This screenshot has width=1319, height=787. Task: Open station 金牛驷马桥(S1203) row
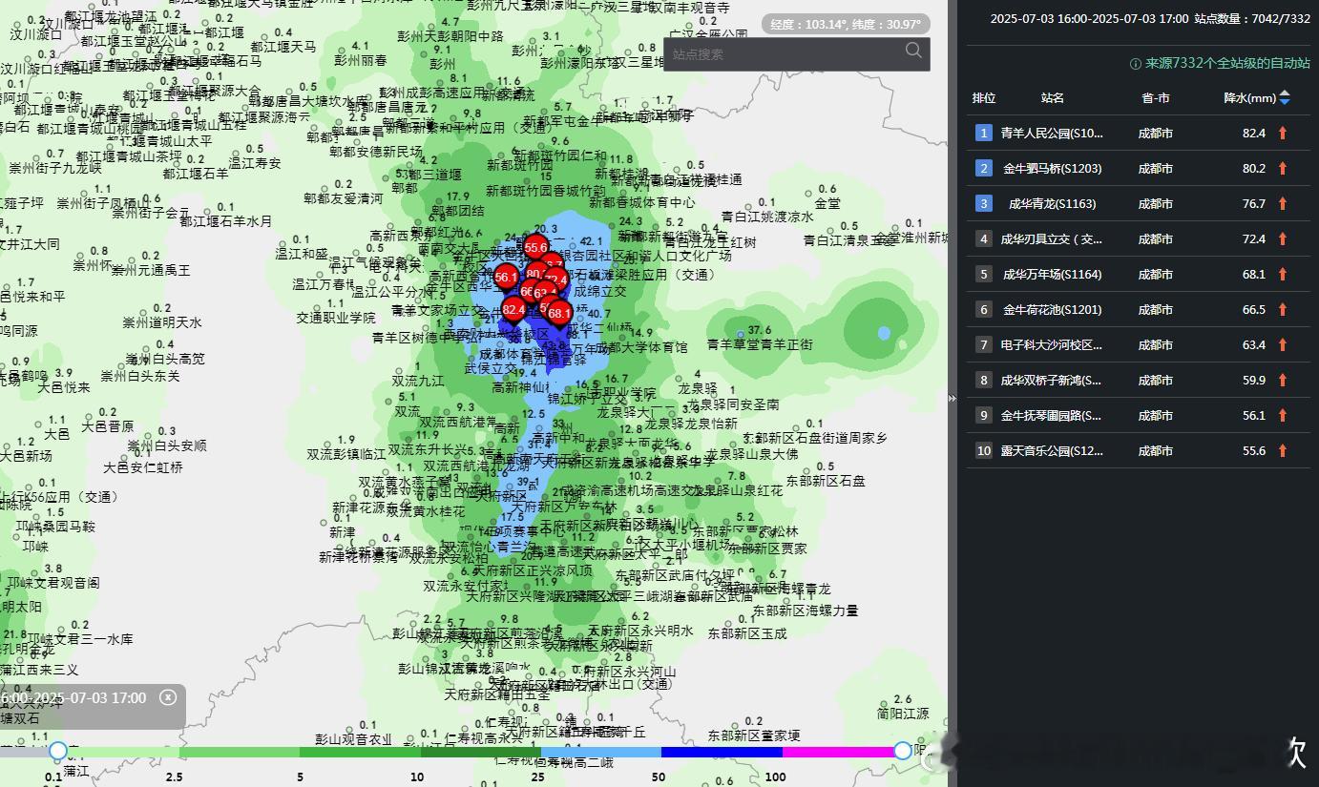[x=1138, y=169]
